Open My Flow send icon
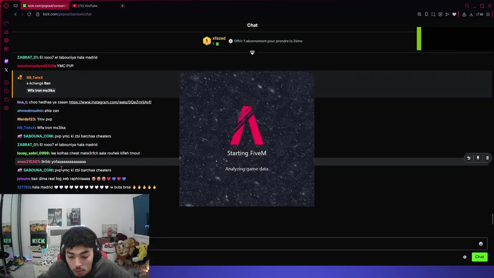 pyautogui.click(x=447, y=14)
